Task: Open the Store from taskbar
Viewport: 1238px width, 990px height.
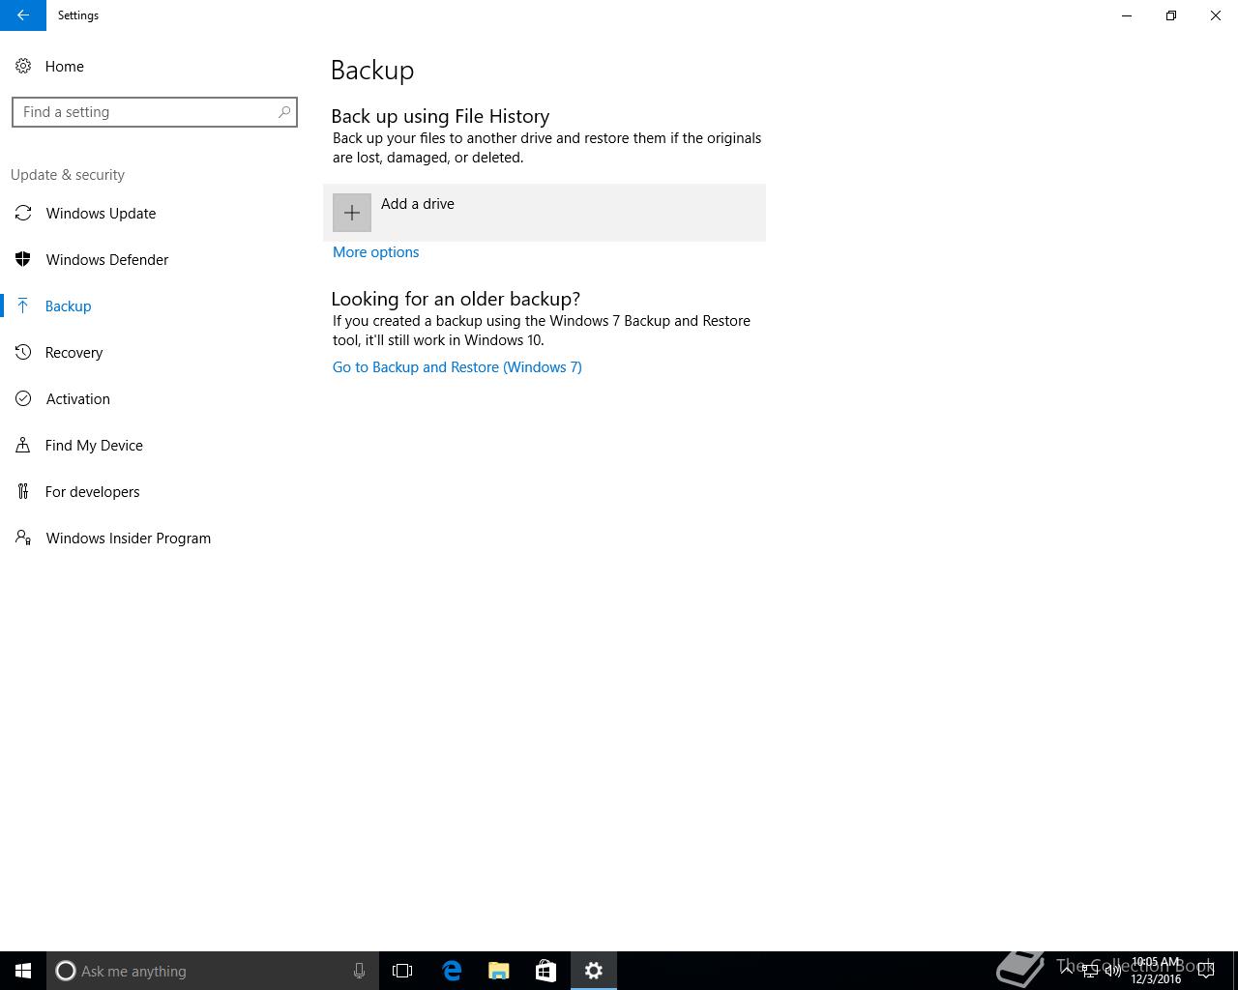Action: [x=545, y=971]
